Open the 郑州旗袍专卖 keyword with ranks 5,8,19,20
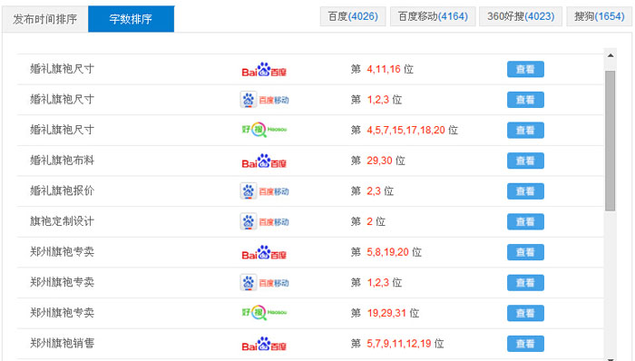 coord(62,252)
